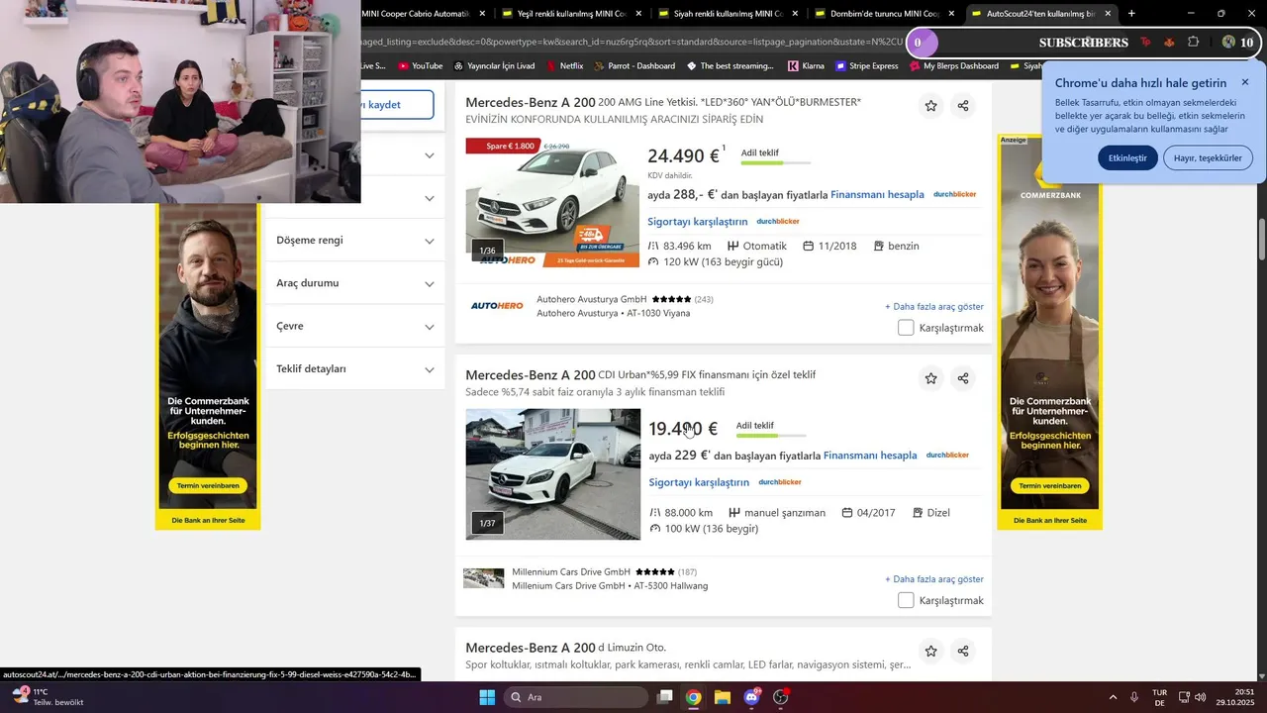The height and width of the screenshot is (713, 1267).
Task: Click Etkinleştir in Chrome popup
Action: (x=1127, y=157)
